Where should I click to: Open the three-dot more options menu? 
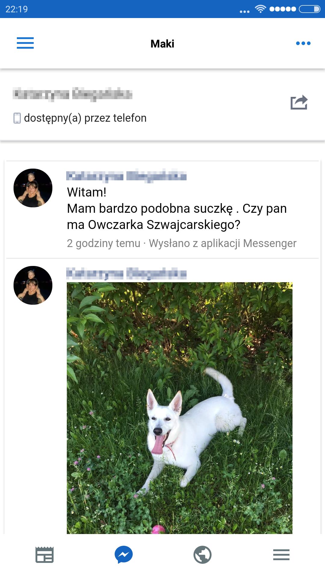coord(303,43)
